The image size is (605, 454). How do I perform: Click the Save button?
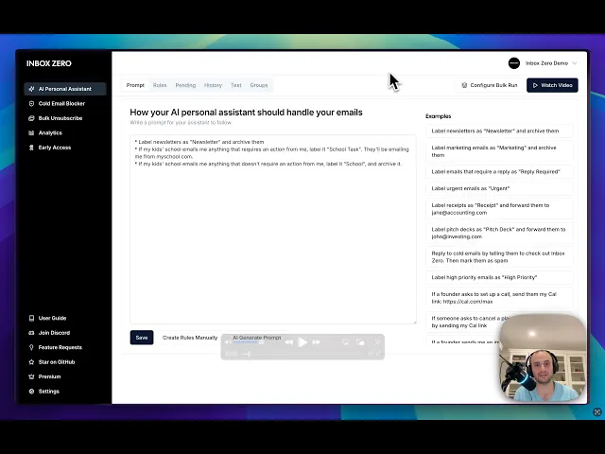coord(142,338)
